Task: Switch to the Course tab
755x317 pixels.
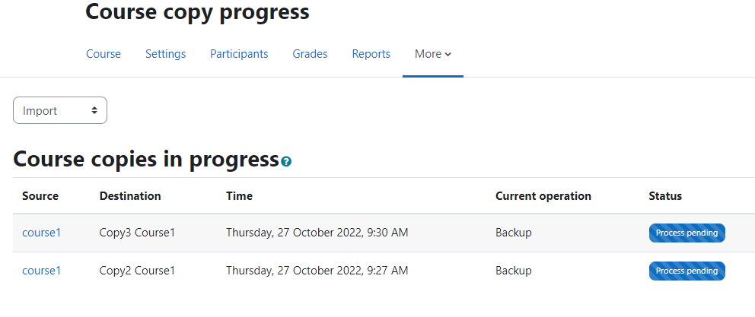Action: coord(104,54)
